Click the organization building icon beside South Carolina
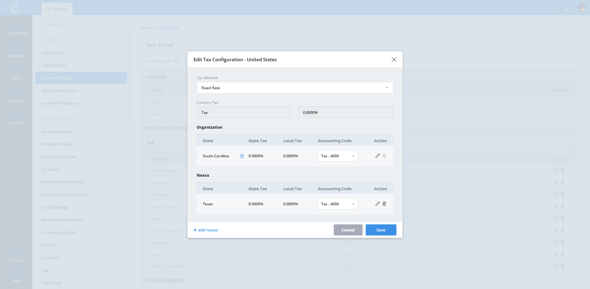 pyautogui.click(x=242, y=156)
